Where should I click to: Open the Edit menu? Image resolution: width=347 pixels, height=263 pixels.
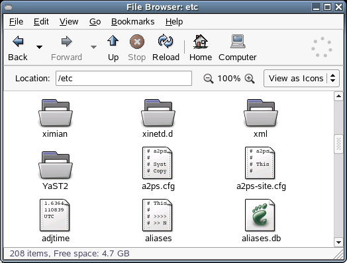[41, 22]
